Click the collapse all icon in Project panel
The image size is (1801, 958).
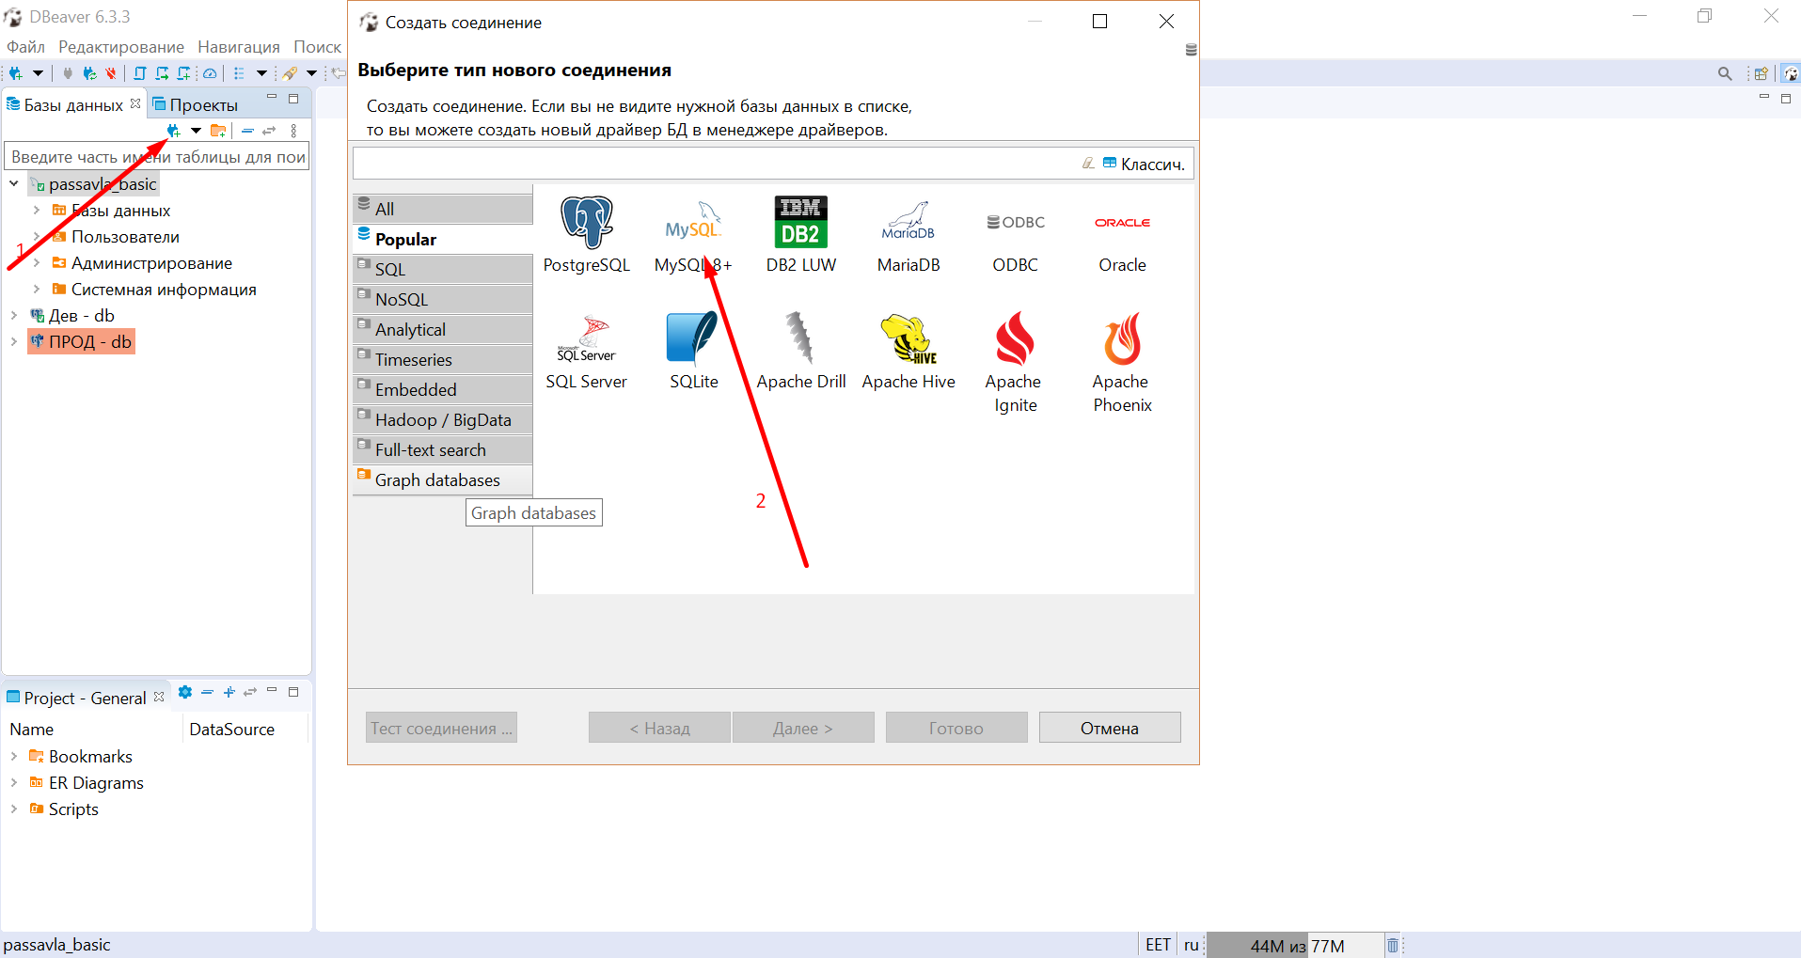coord(208,692)
